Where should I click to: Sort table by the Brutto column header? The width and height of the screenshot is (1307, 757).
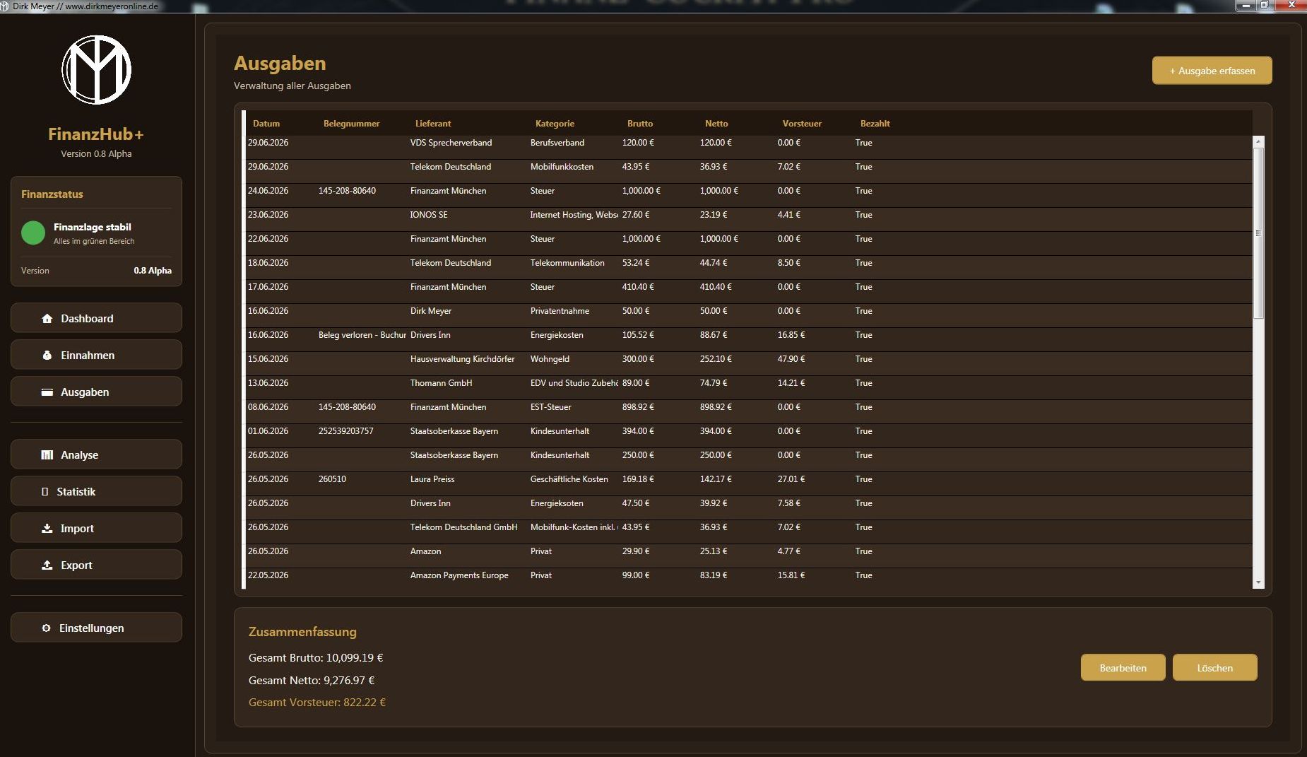tap(640, 124)
